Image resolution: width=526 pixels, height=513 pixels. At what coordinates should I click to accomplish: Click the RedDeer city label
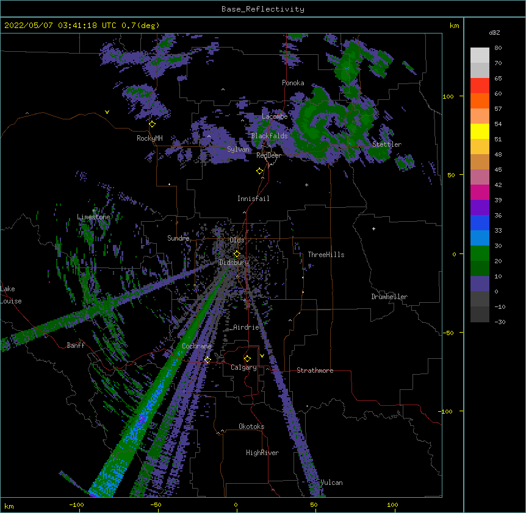(x=268, y=155)
